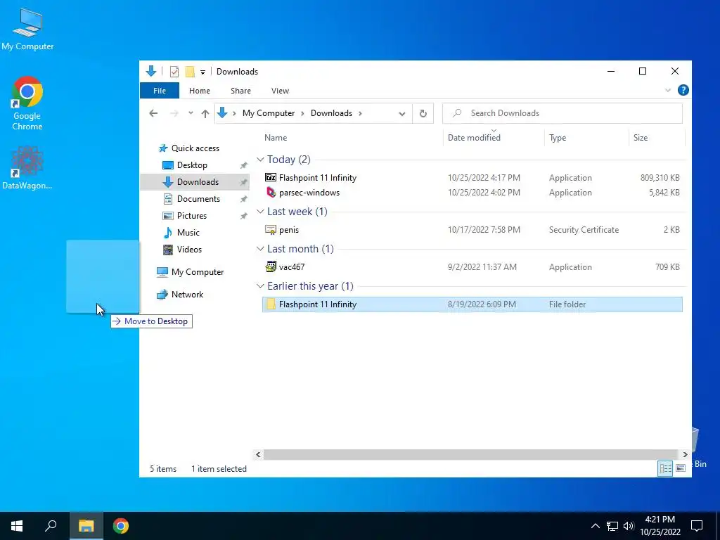
Task: Select the security certificate file from 10/17/2022
Action: point(472,230)
